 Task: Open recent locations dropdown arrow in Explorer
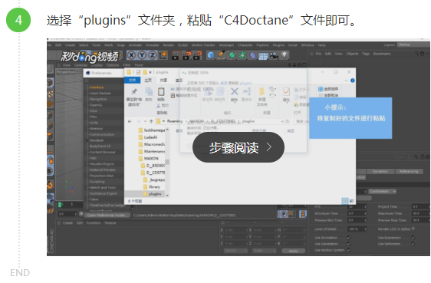(x=145, y=121)
